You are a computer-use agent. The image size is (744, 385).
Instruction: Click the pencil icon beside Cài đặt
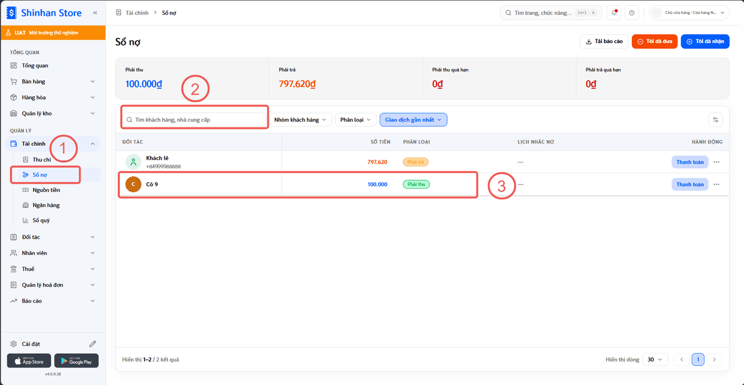pyautogui.click(x=92, y=344)
